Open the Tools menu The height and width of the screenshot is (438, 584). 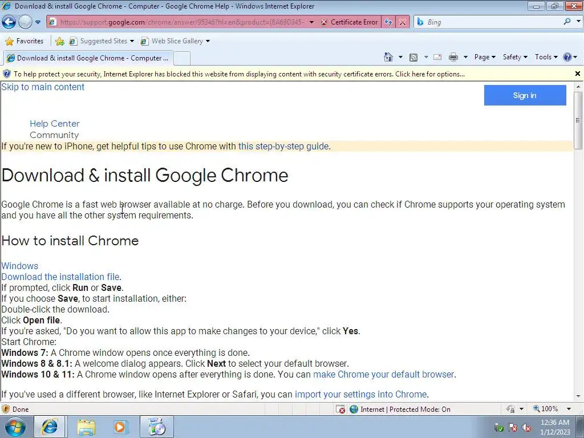(546, 57)
